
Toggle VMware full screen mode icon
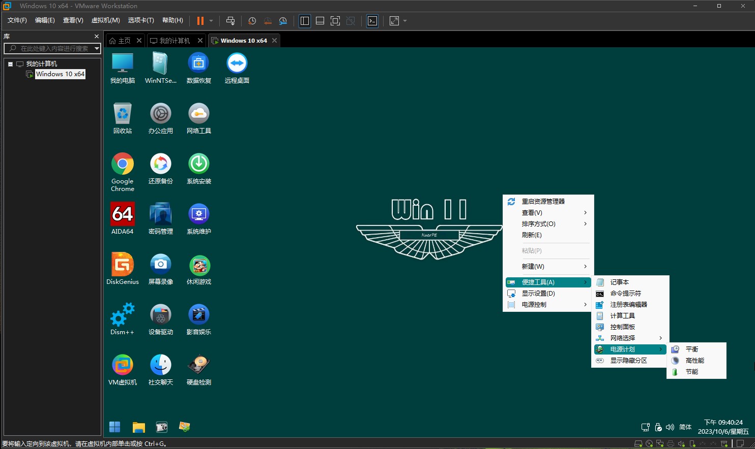tap(335, 21)
